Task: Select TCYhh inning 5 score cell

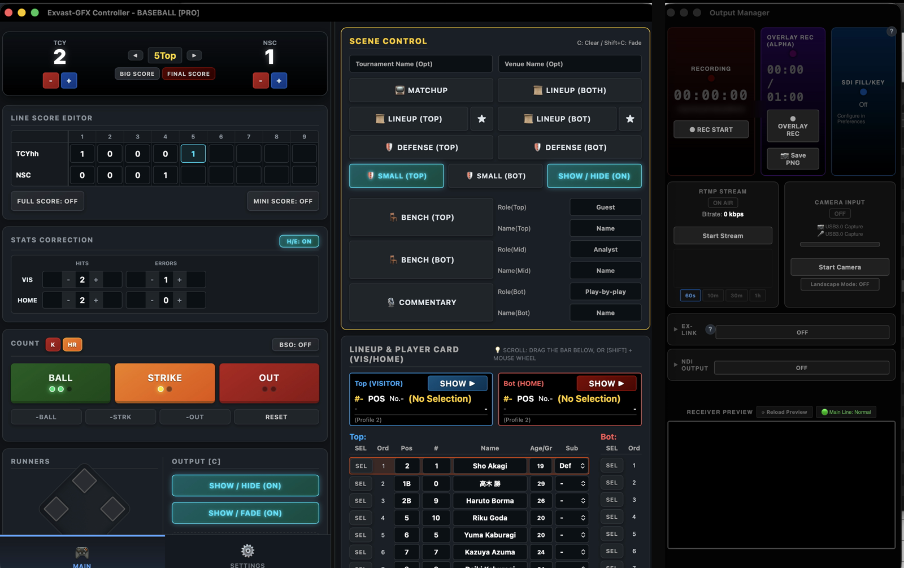Action: [193, 154]
